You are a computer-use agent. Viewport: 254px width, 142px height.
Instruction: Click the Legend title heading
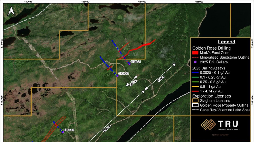[x=226, y=42]
